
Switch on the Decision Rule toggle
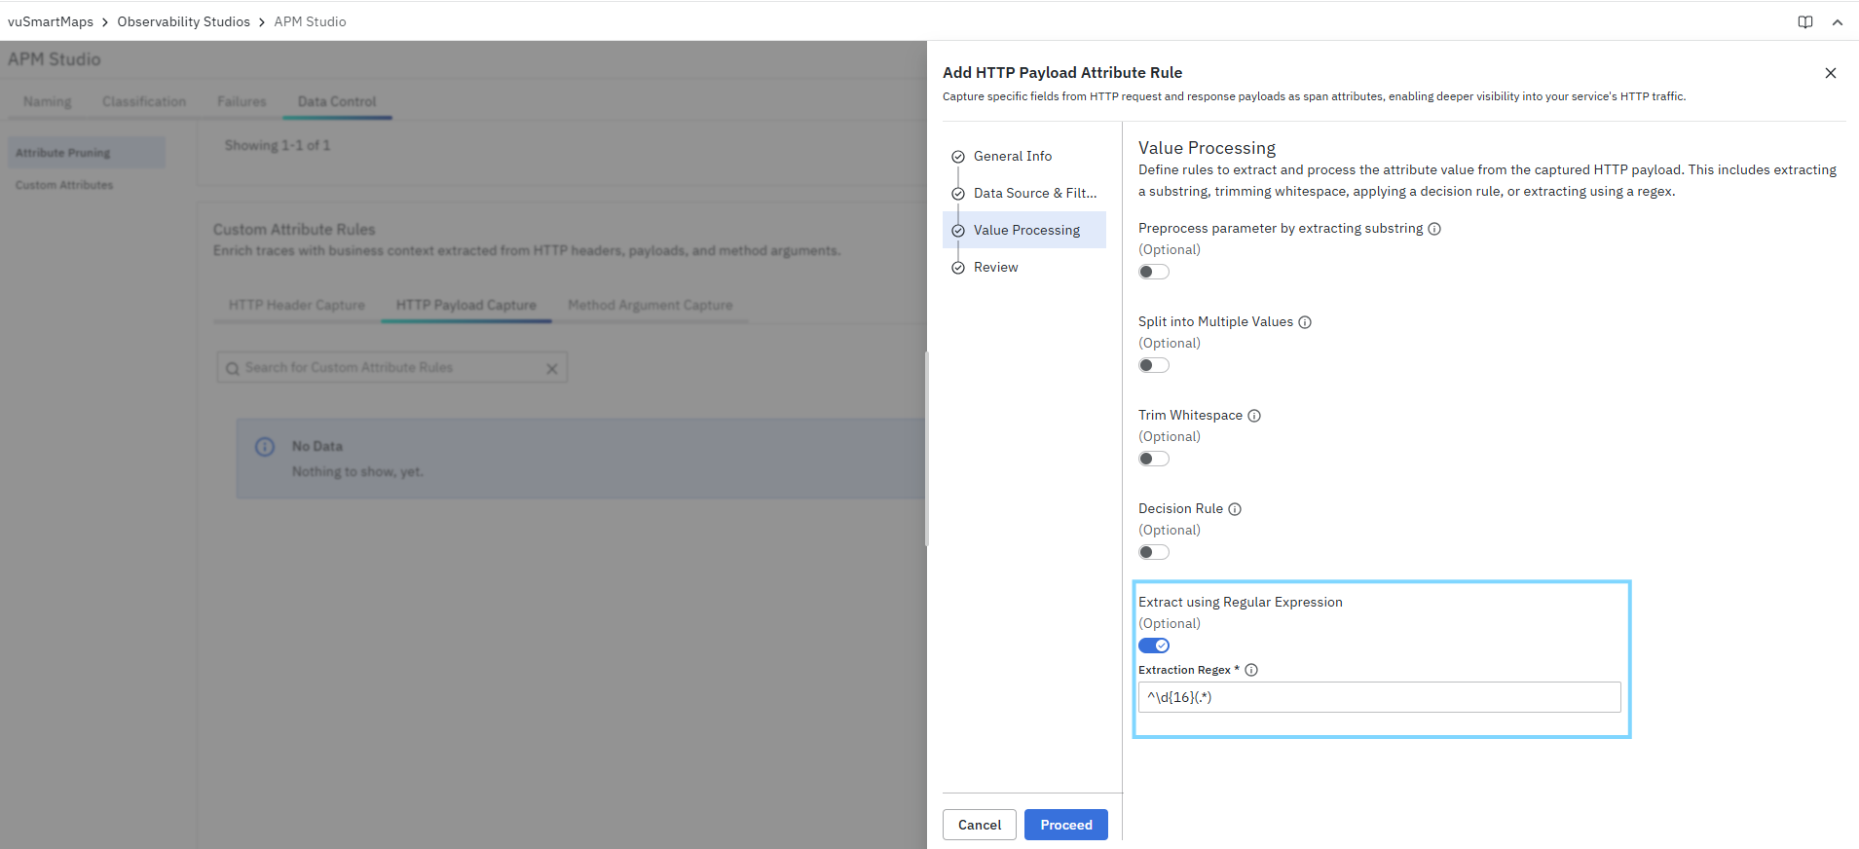click(x=1154, y=552)
